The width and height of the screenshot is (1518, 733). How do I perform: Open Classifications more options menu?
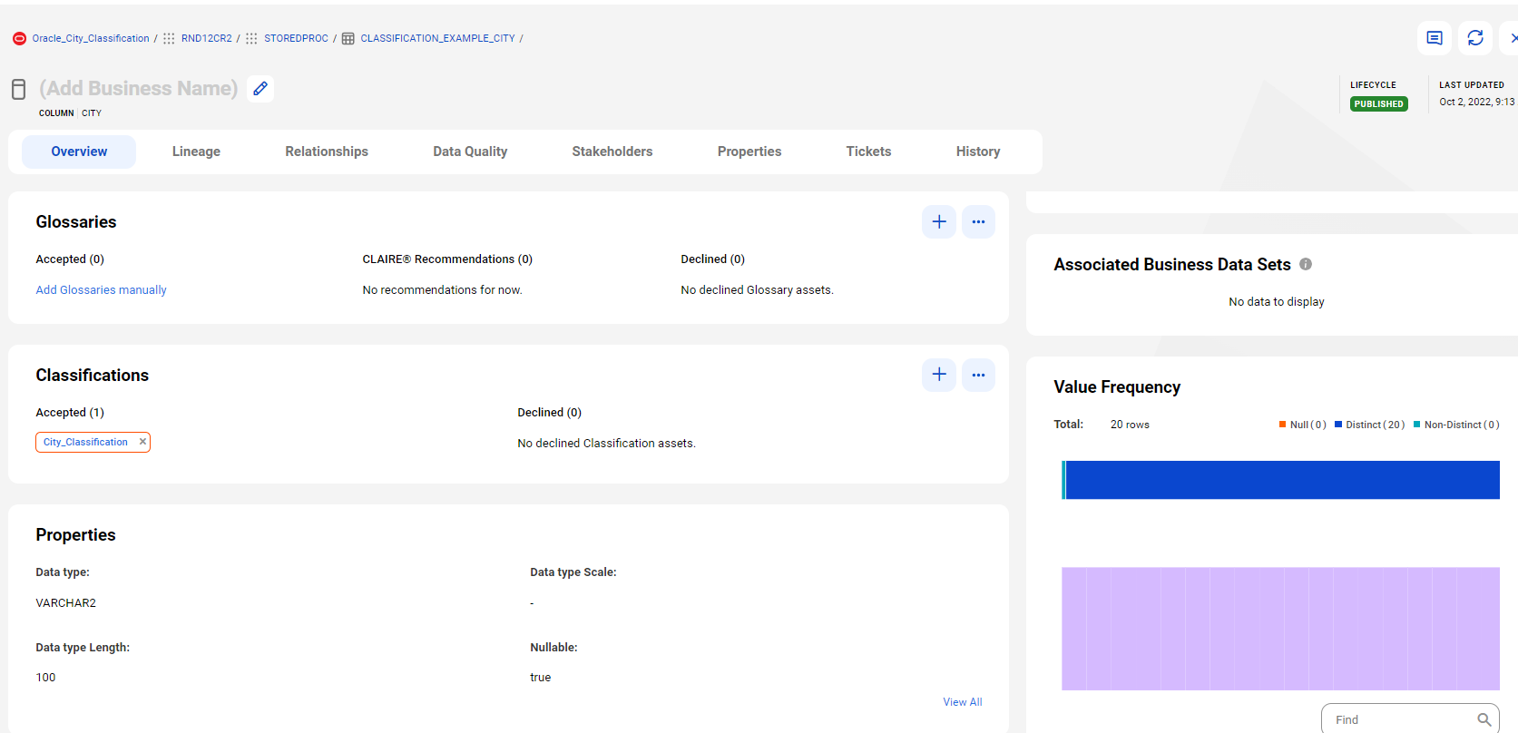pos(978,375)
